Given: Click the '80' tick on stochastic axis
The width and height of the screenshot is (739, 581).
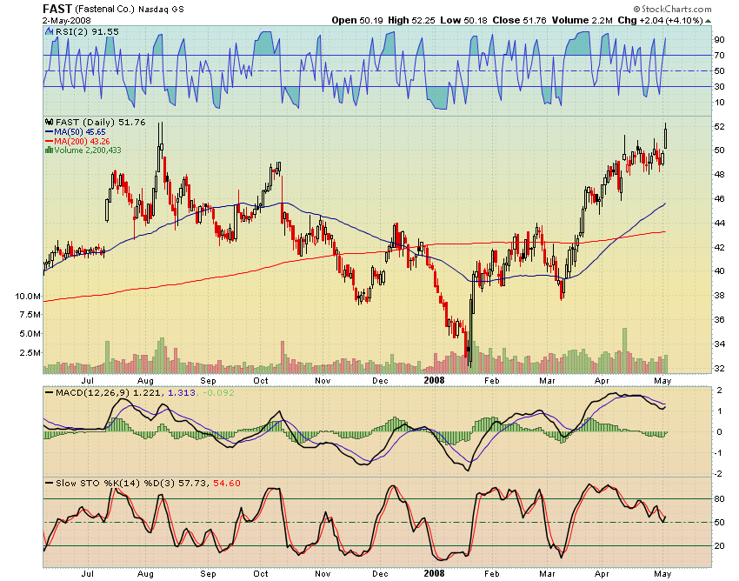Looking at the screenshot, I should click(719, 499).
